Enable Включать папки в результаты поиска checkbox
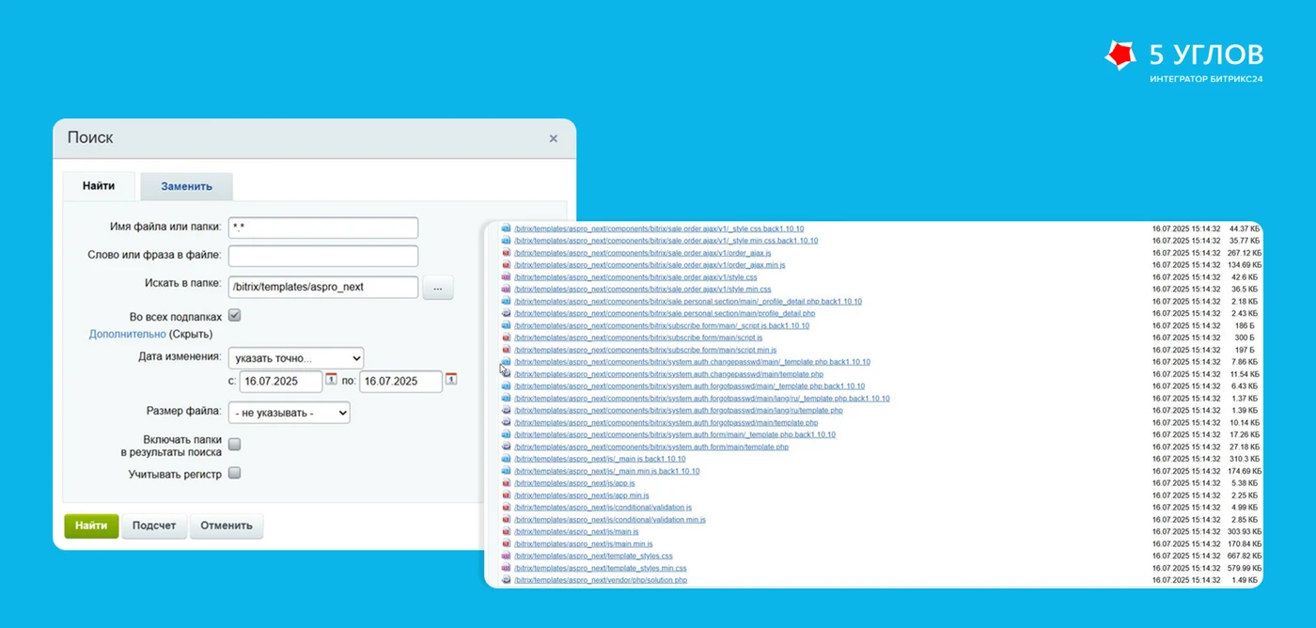Screen dimensions: 1316x628 (x=235, y=445)
